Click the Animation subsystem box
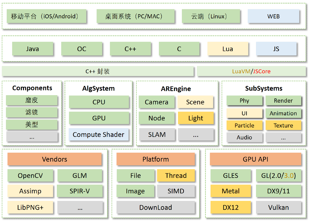310x221 pixels. pos(283,113)
